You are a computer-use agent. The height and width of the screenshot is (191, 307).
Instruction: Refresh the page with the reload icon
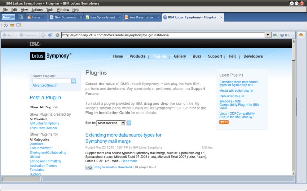[50, 35]
